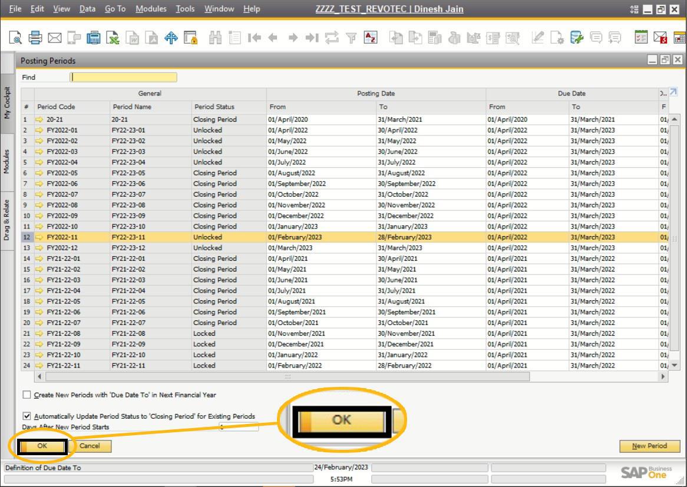Enable Create New Periods in Next Financial Year
This screenshot has width=687, height=487.
(27, 395)
